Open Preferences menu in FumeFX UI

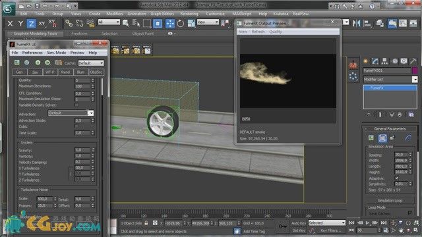pyautogui.click(x=32, y=53)
